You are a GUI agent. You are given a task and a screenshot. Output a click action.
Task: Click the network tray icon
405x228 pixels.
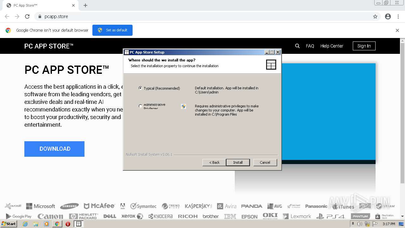[367, 224]
